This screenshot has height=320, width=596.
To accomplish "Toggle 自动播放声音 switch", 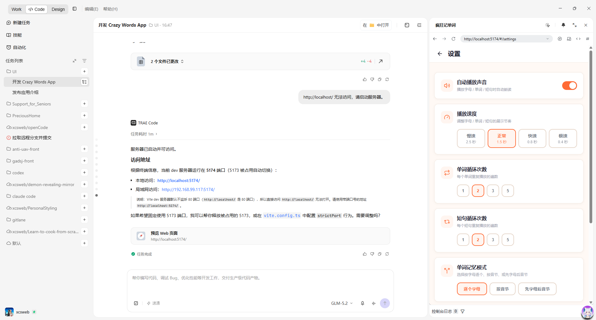I will [570, 86].
